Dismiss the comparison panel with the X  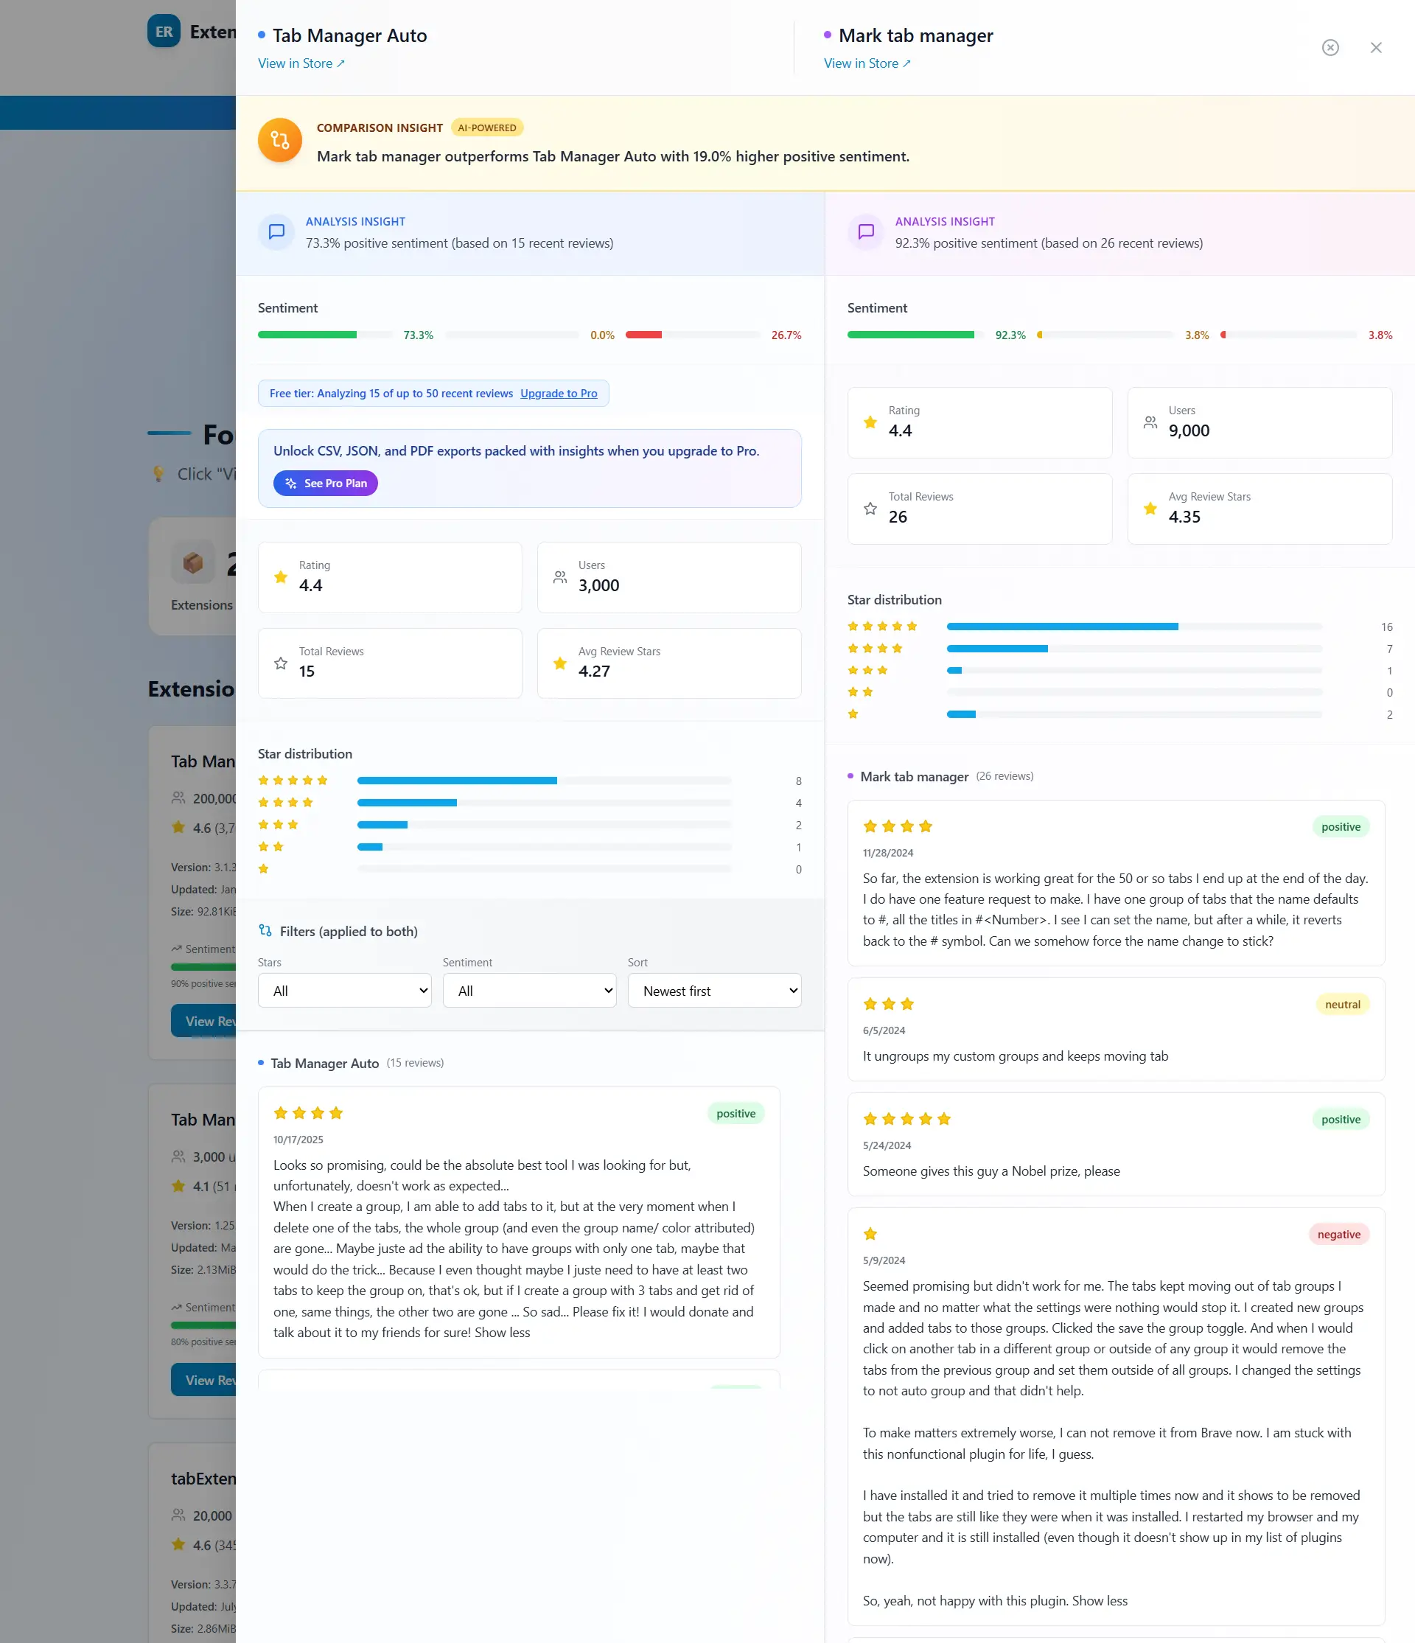point(1375,48)
